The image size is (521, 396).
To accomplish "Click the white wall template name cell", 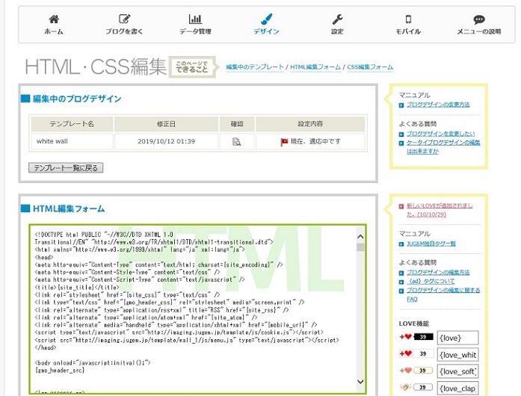I will (72, 141).
